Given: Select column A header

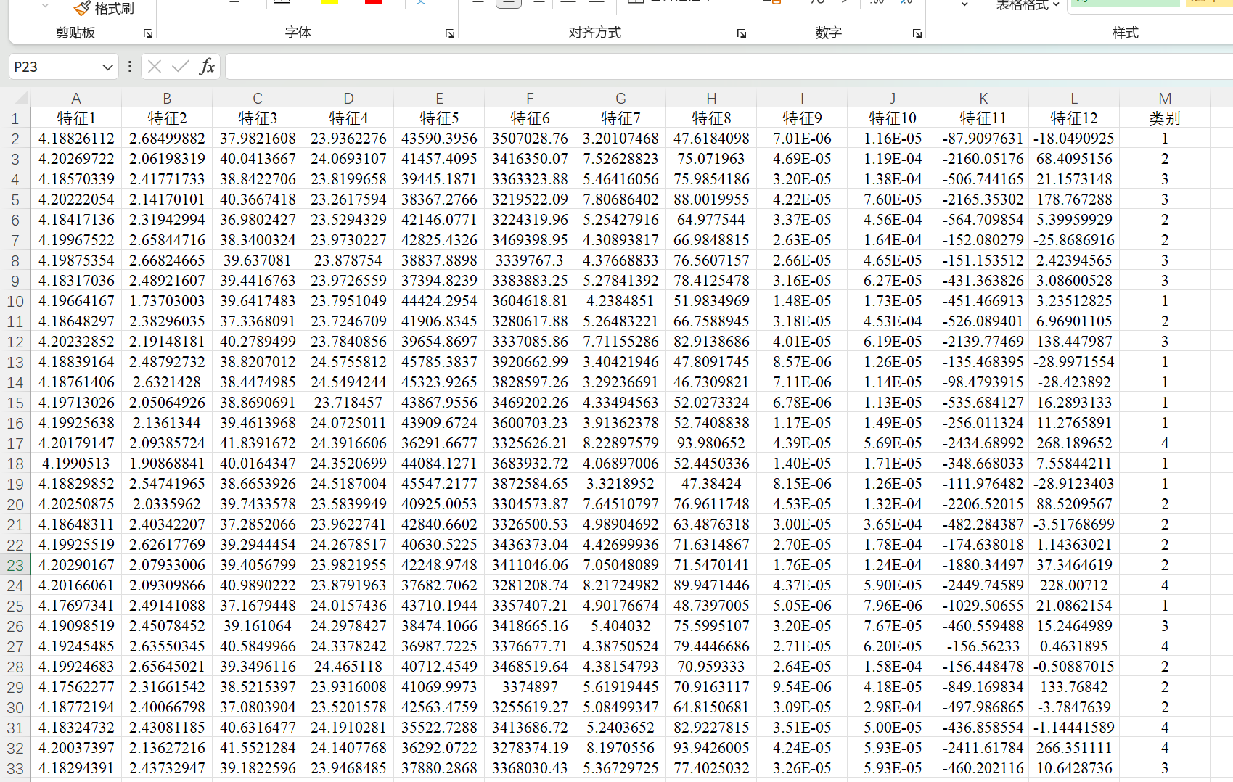Looking at the screenshot, I should coord(76,99).
